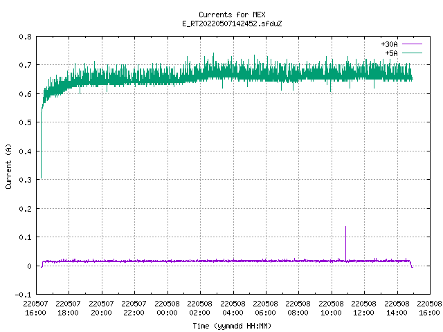Click the 220507 20:00 time tick label
This screenshot has width=443, height=332.
point(101,308)
